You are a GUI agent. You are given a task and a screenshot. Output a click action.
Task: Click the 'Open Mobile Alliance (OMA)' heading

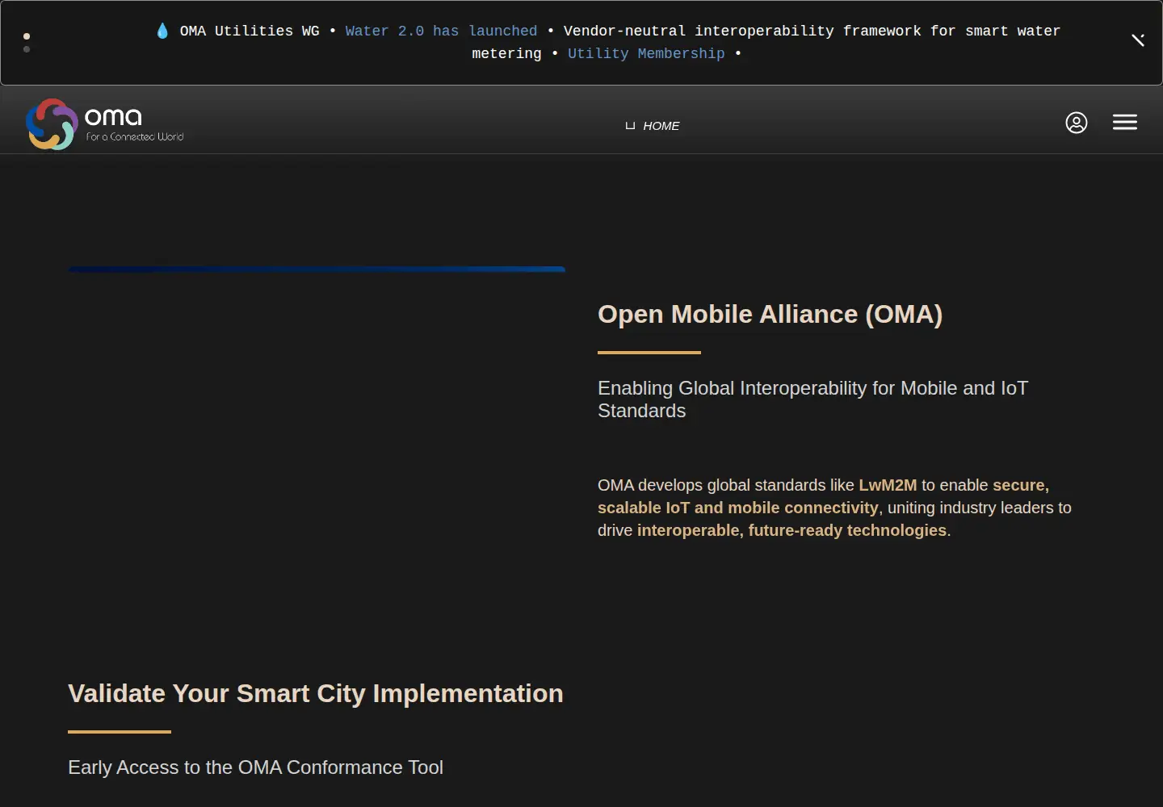coord(770,314)
